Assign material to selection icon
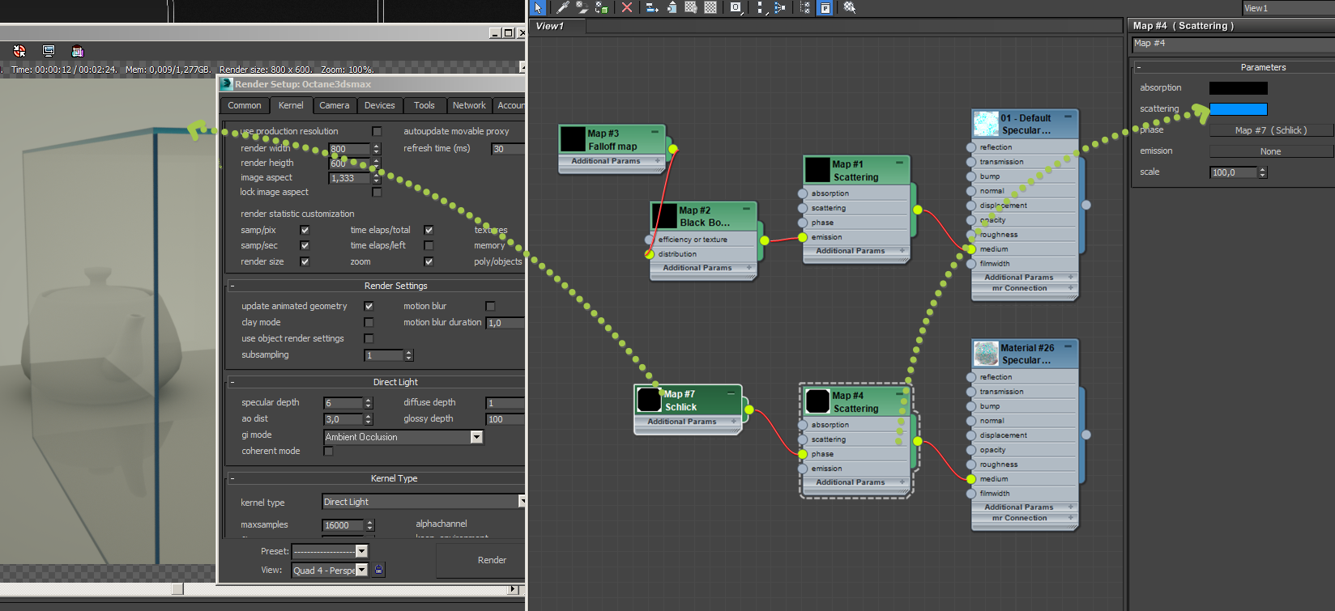The width and height of the screenshot is (1335, 611). (x=601, y=7)
